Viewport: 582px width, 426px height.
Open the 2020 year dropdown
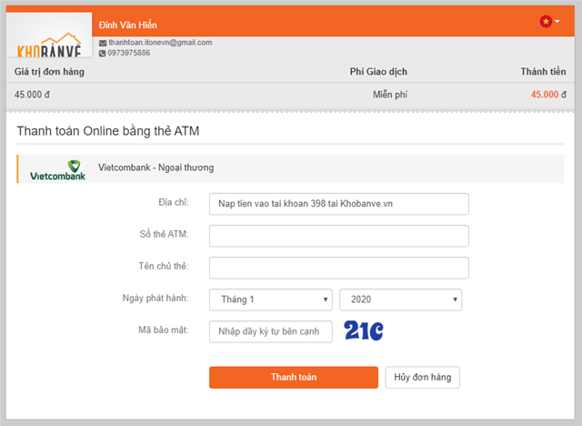[400, 299]
